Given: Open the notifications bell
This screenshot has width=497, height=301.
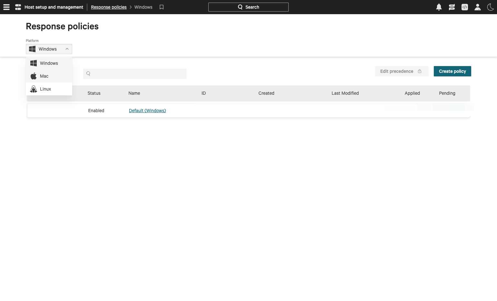Looking at the screenshot, I should [x=439, y=7].
